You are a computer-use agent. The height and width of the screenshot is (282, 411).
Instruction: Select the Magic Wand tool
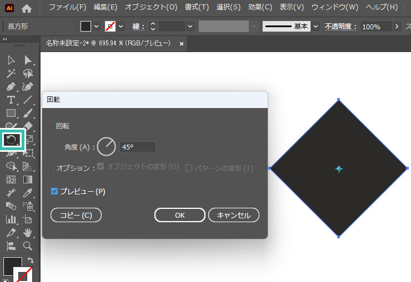pos(11,73)
